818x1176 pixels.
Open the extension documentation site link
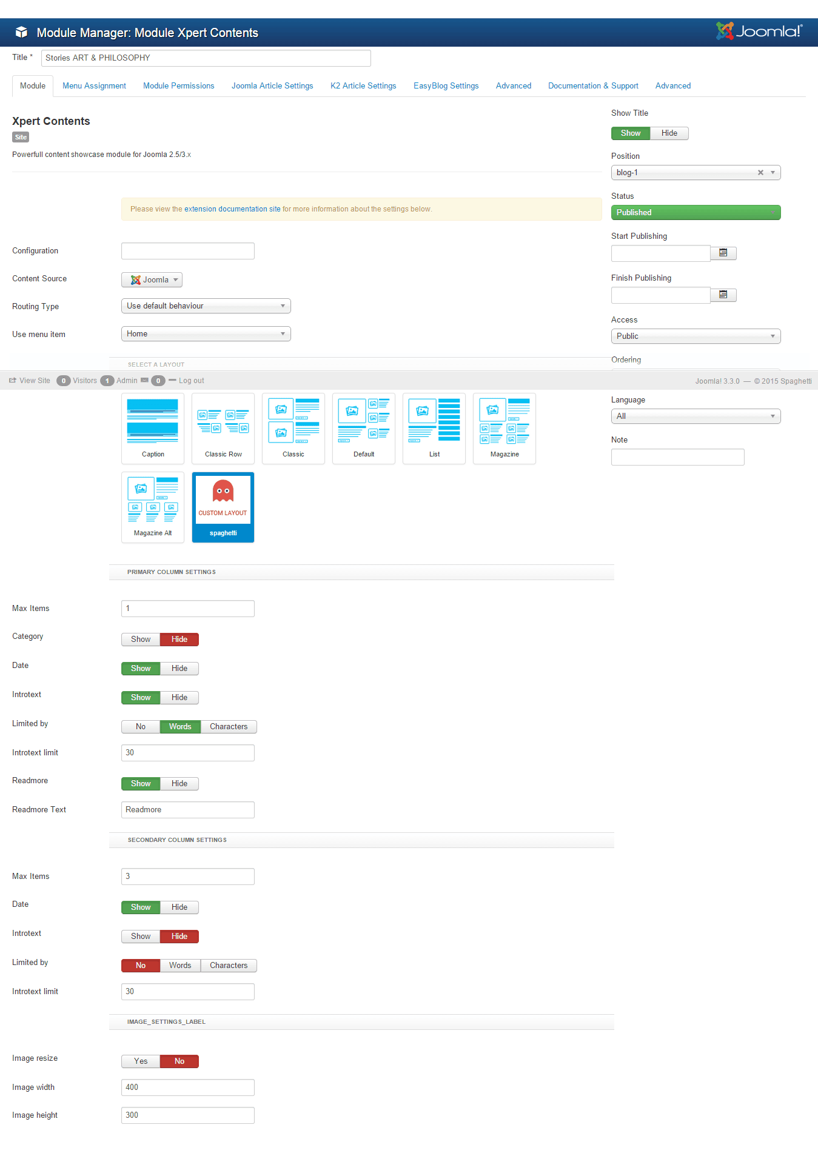pyautogui.click(x=232, y=209)
